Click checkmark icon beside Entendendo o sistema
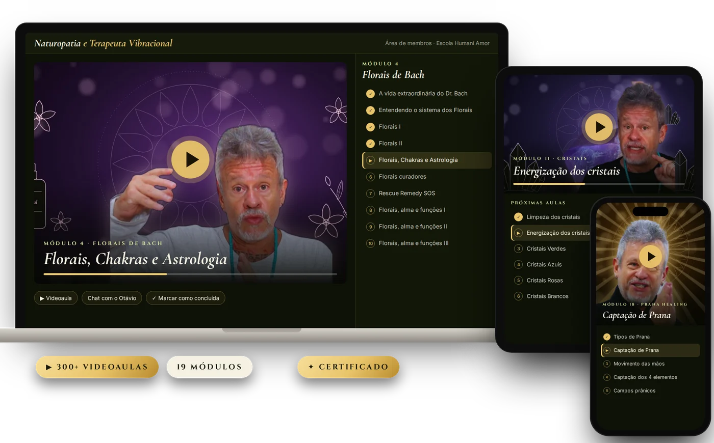This screenshot has height=443, width=714. [370, 110]
